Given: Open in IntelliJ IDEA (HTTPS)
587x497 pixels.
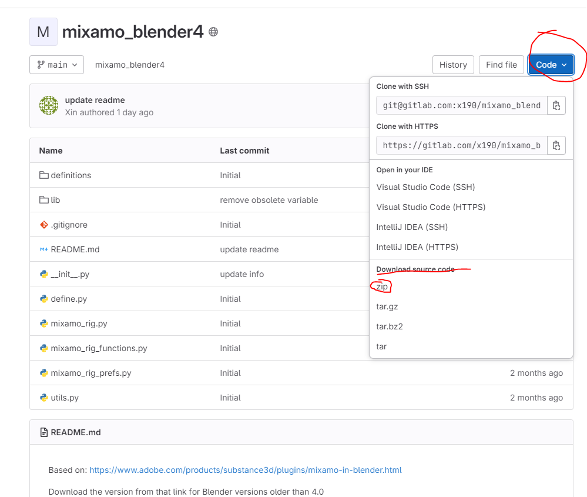Looking at the screenshot, I should tap(417, 247).
